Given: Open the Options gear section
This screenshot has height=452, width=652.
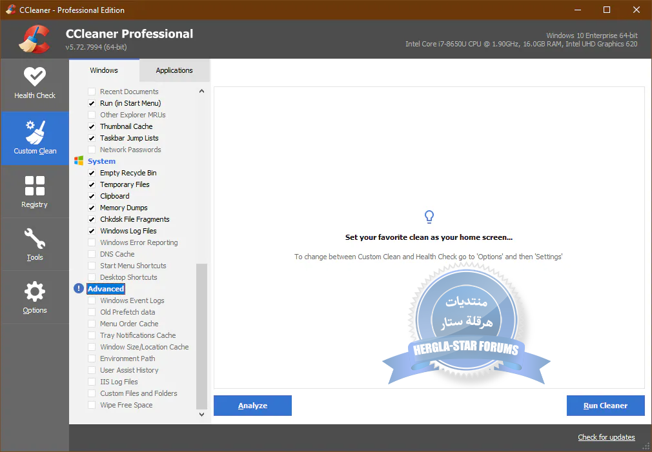Looking at the screenshot, I should click(34, 297).
